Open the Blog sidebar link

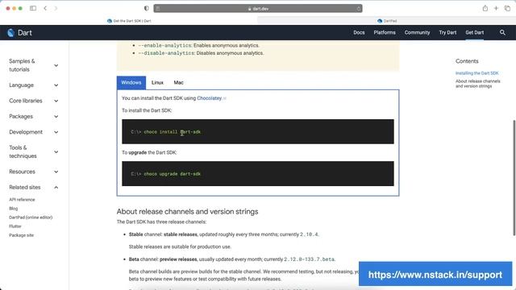click(x=14, y=209)
